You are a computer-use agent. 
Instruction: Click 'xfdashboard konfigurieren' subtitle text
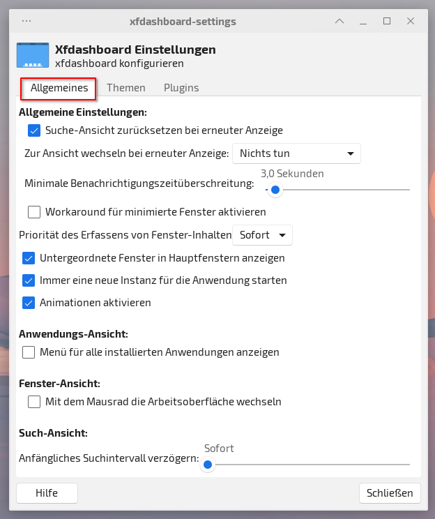click(x=119, y=63)
